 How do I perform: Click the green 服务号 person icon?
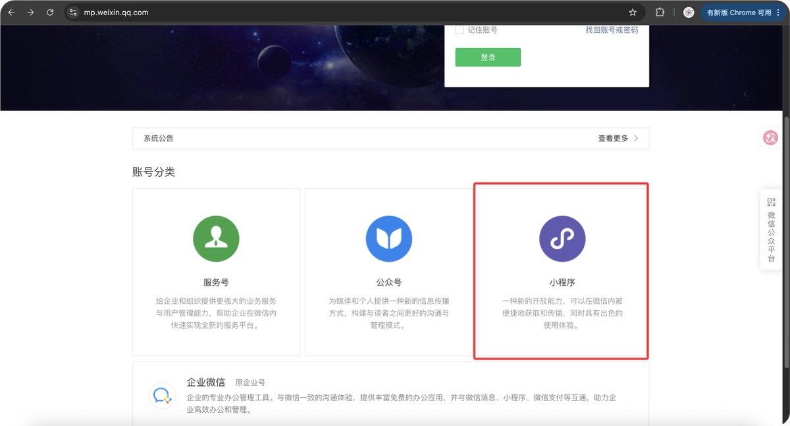216,239
